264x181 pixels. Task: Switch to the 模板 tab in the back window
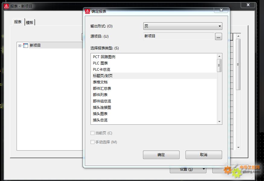[x=30, y=22]
